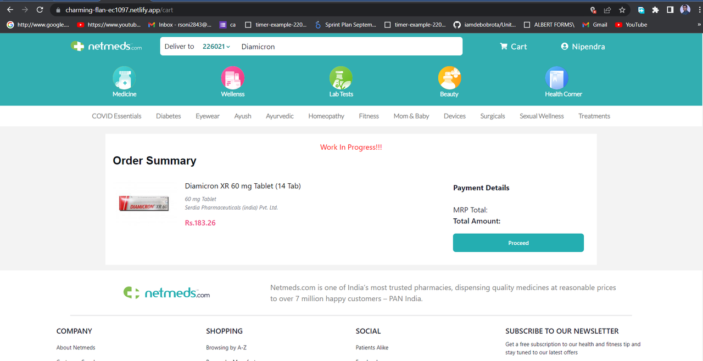Select the Homeopathy menu item
Screen dimensions: 703x361
[x=326, y=116]
